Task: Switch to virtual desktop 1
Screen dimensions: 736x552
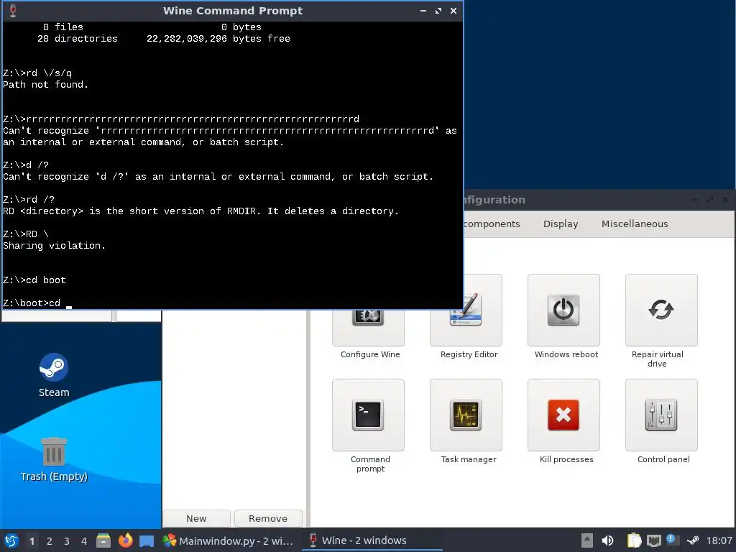Action: tap(32, 540)
